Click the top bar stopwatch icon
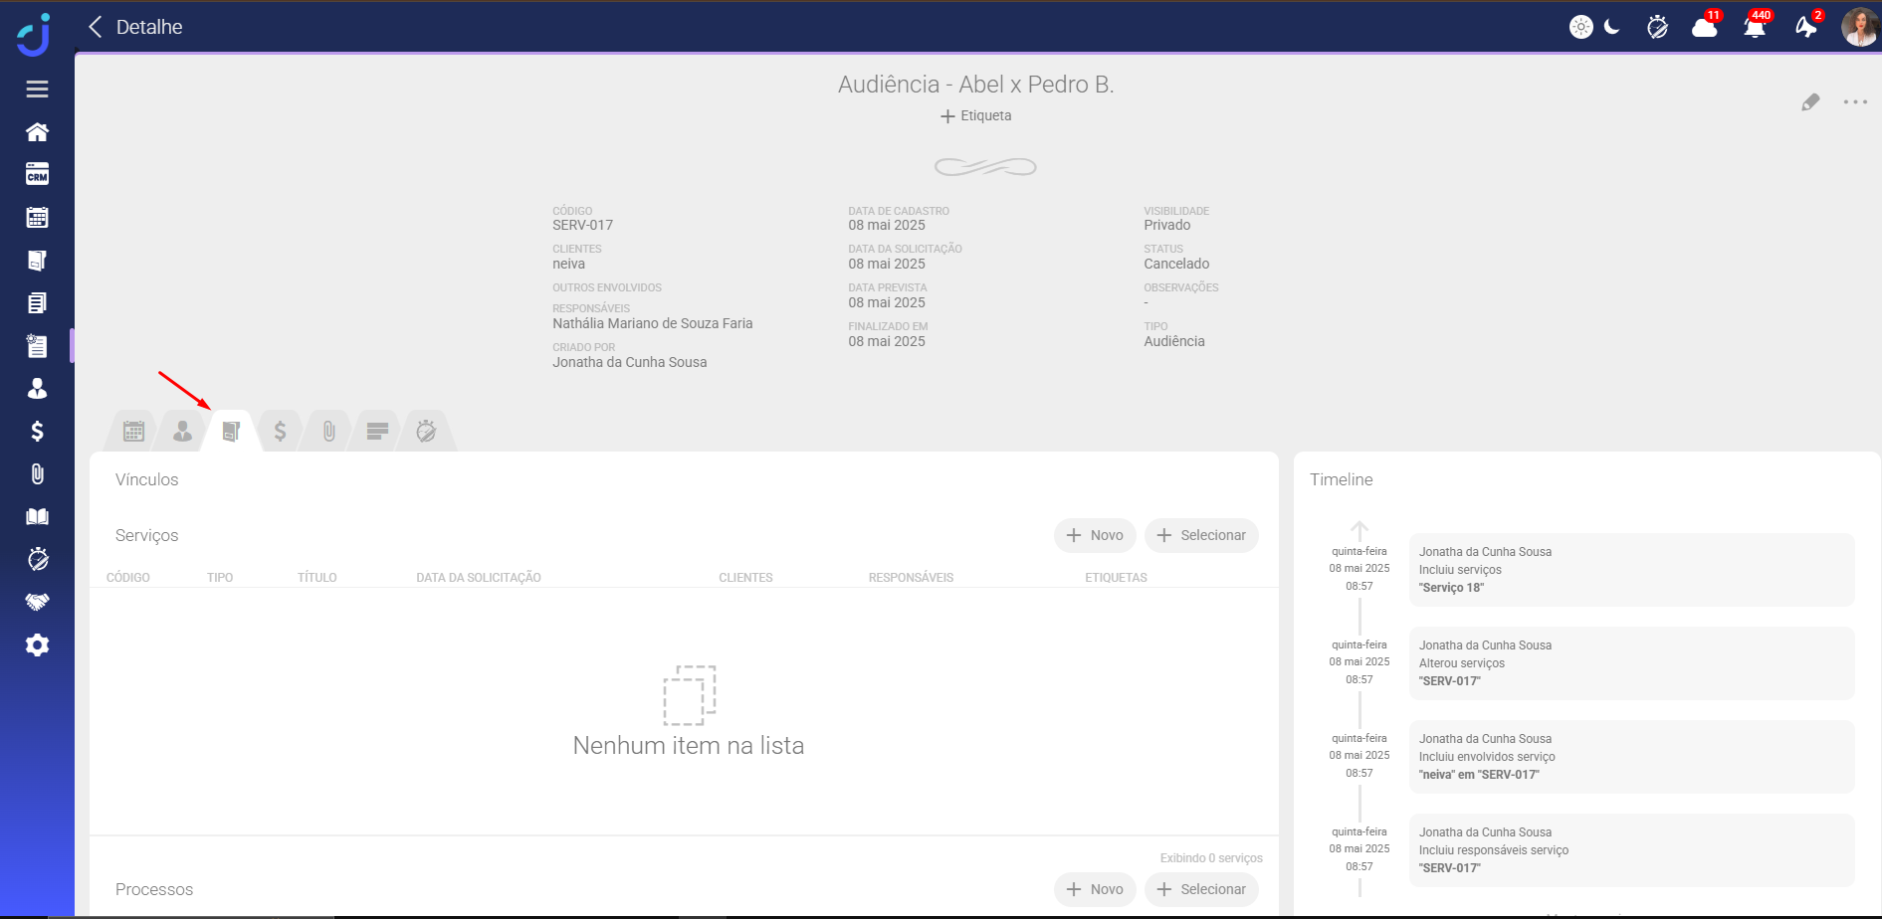The width and height of the screenshot is (1882, 919). pos(1657,27)
